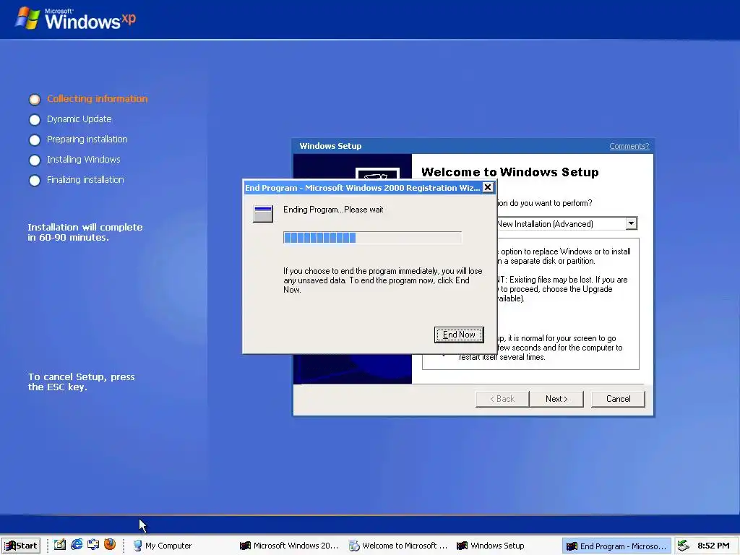Viewport: 740px width, 555px height.
Task: Launch Firefox from quick launch
Action: (110, 545)
